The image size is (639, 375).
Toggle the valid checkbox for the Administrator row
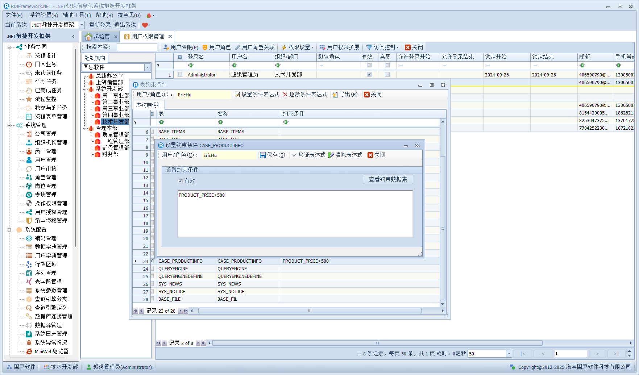pos(369,75)
